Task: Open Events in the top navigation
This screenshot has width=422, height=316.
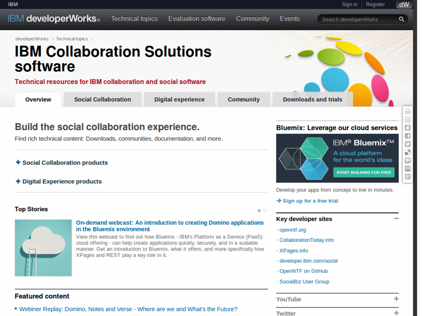Action: coord(290,19)
